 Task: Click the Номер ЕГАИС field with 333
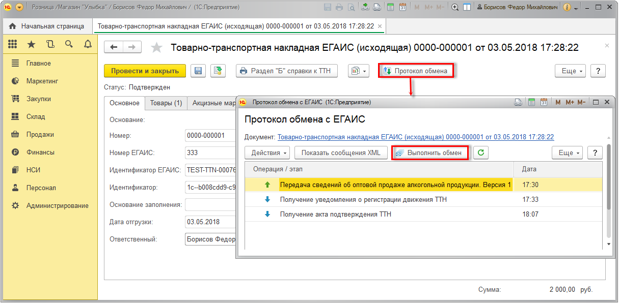pyautogui.click(x=210, y=153)
